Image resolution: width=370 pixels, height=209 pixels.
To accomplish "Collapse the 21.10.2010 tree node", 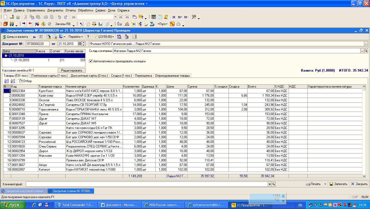I will click(6, 56).
